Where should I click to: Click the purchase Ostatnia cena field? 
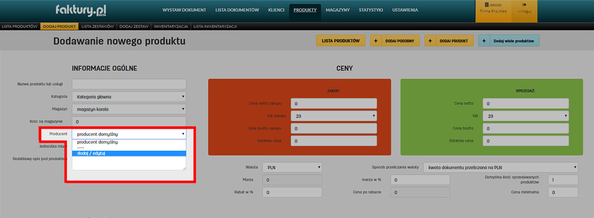[334, 141]
